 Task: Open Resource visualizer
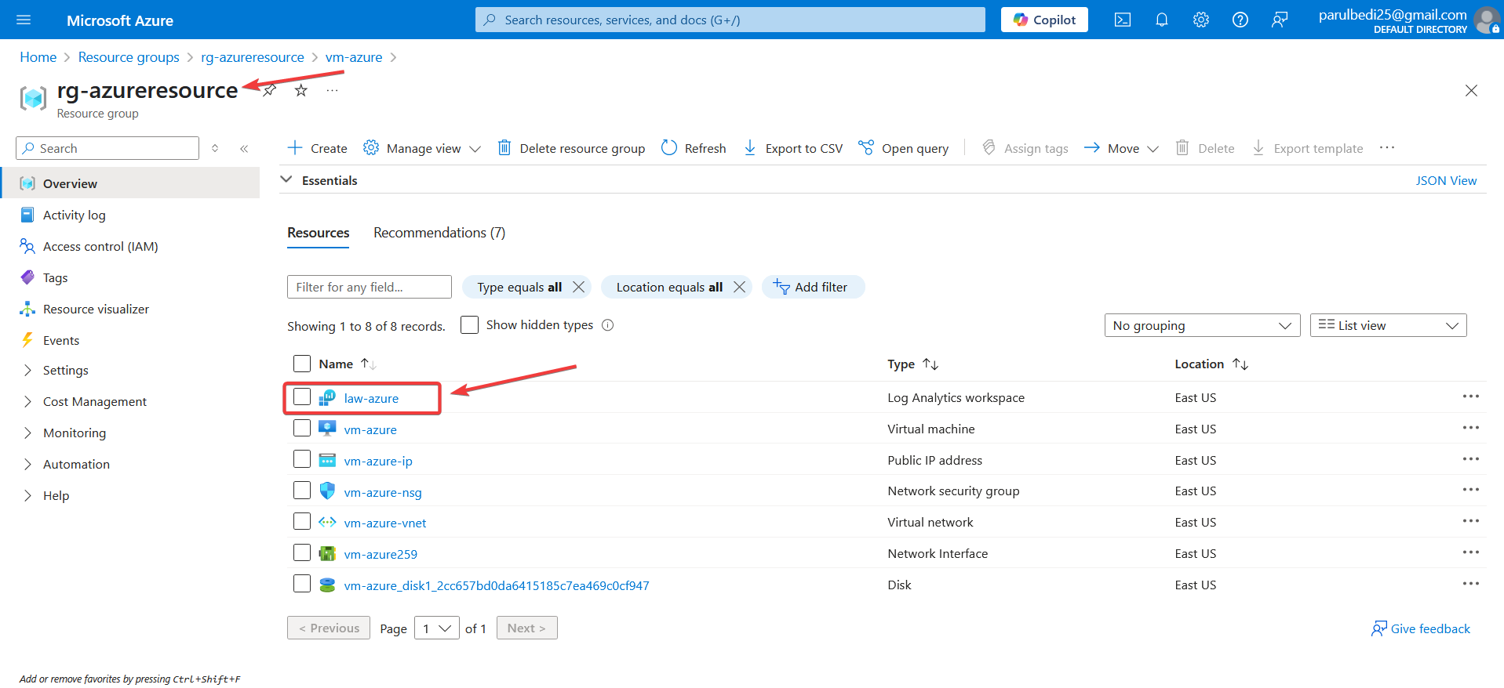pos(96,309)
